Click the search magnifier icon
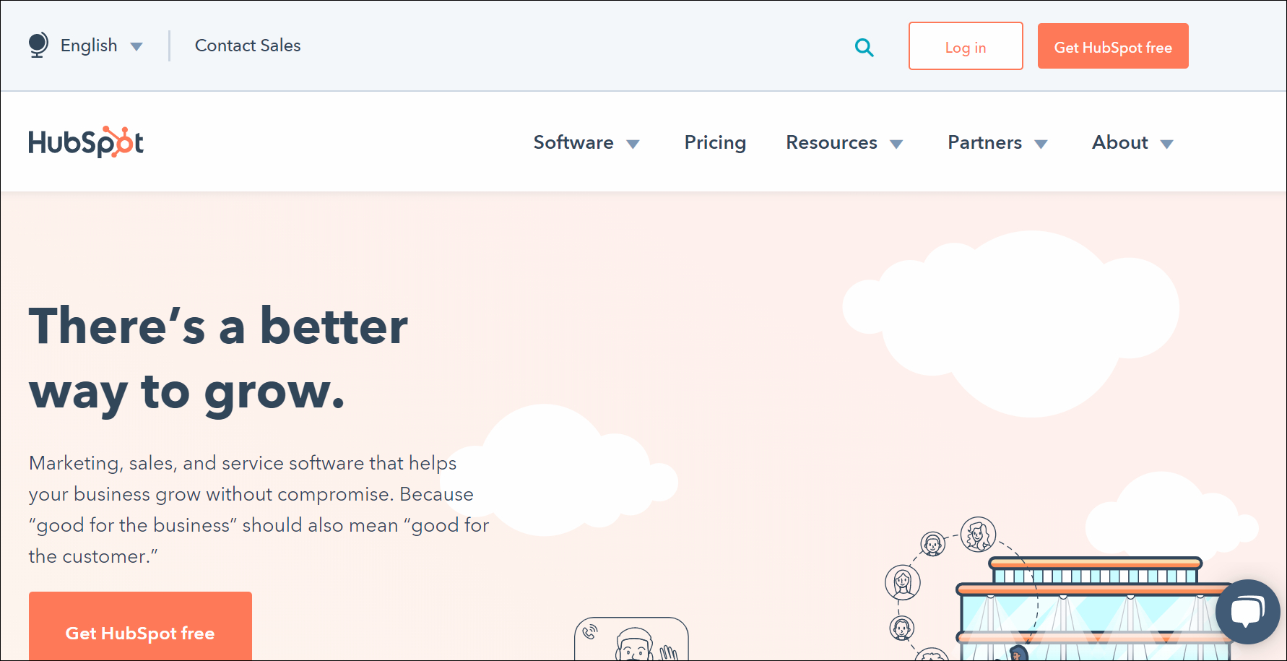The image size is (1287, 661). coord(864,48)
